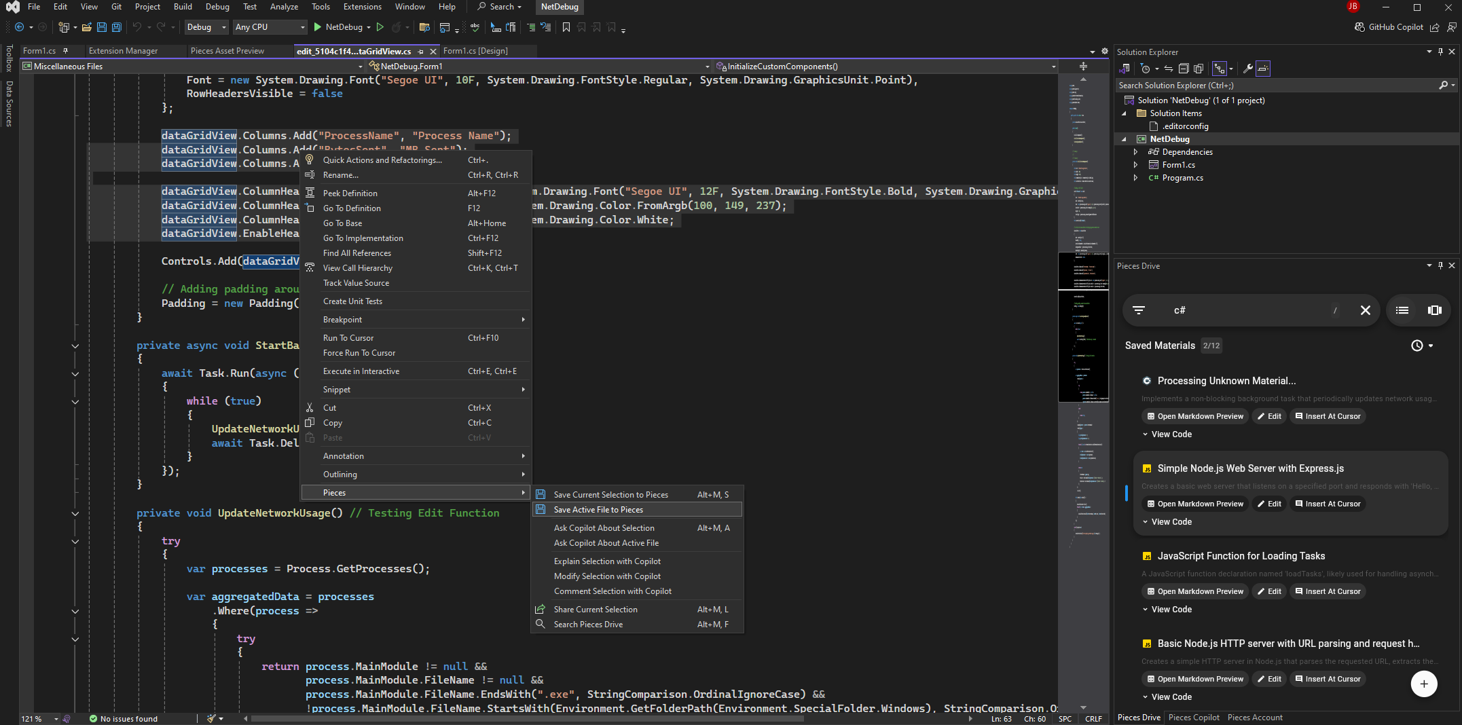Screen dimensions: 1462x725
Task: Pin the Pieces Drive panel
Action: tap(1440, 265)
